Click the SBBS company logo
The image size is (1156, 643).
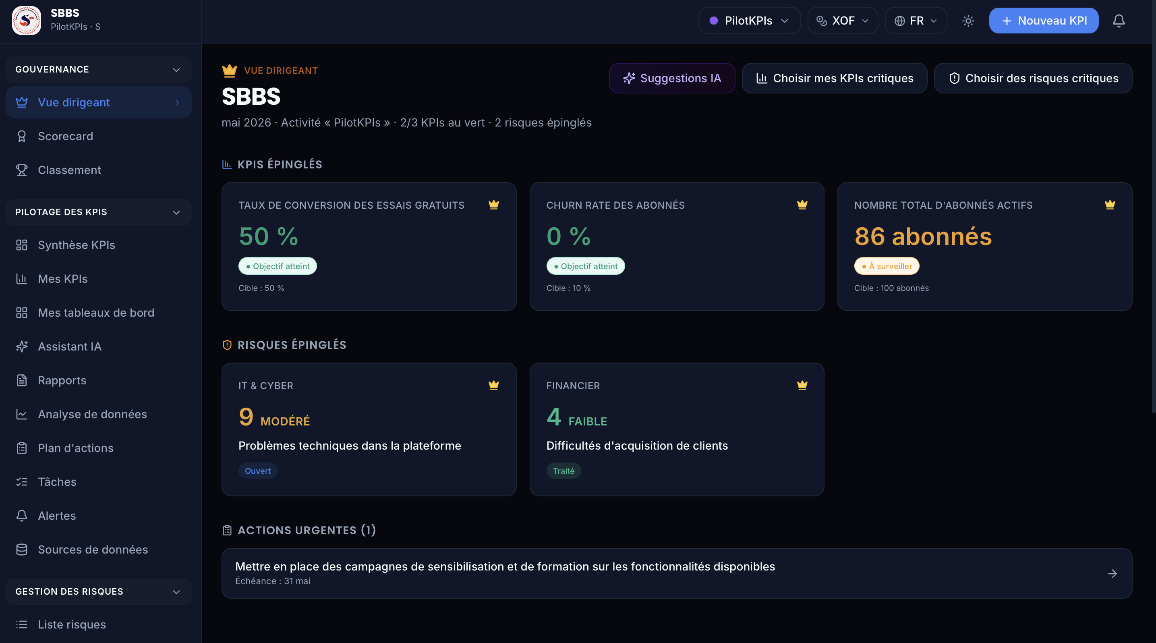click(27, 21)
